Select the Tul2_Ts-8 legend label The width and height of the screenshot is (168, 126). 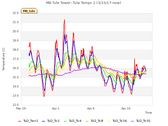(x=97, y=121)
